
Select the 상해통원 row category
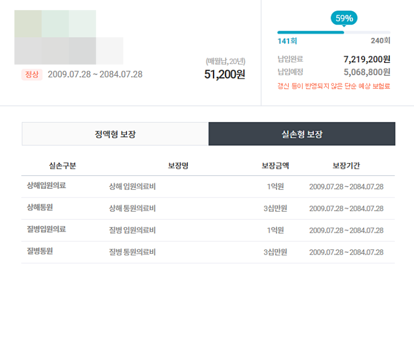click(40, 207)
